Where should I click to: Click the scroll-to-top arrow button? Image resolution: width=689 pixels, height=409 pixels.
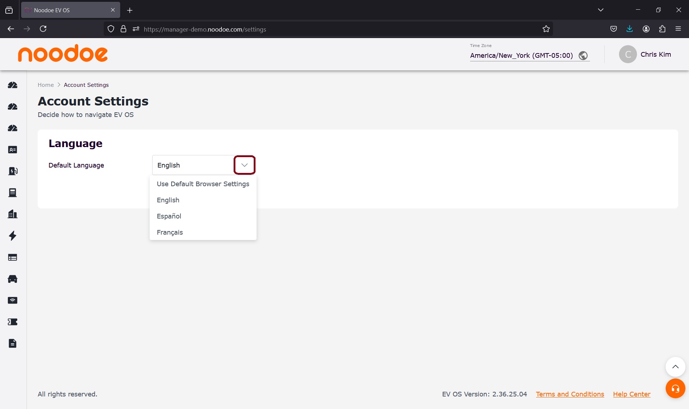point(675,367)
